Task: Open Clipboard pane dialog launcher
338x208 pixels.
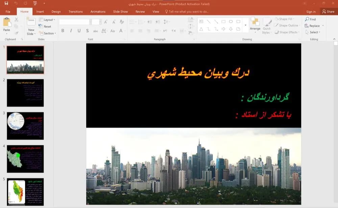Action: (22, 39)
